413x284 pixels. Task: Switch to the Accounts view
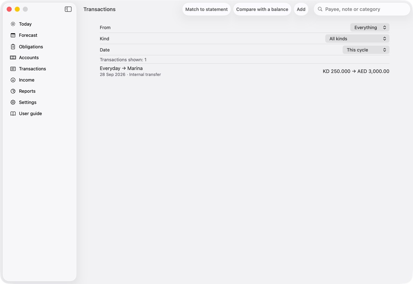pyautogui.click(x=29, y=58)
